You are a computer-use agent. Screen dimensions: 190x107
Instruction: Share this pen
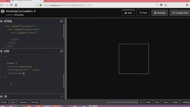157,102
